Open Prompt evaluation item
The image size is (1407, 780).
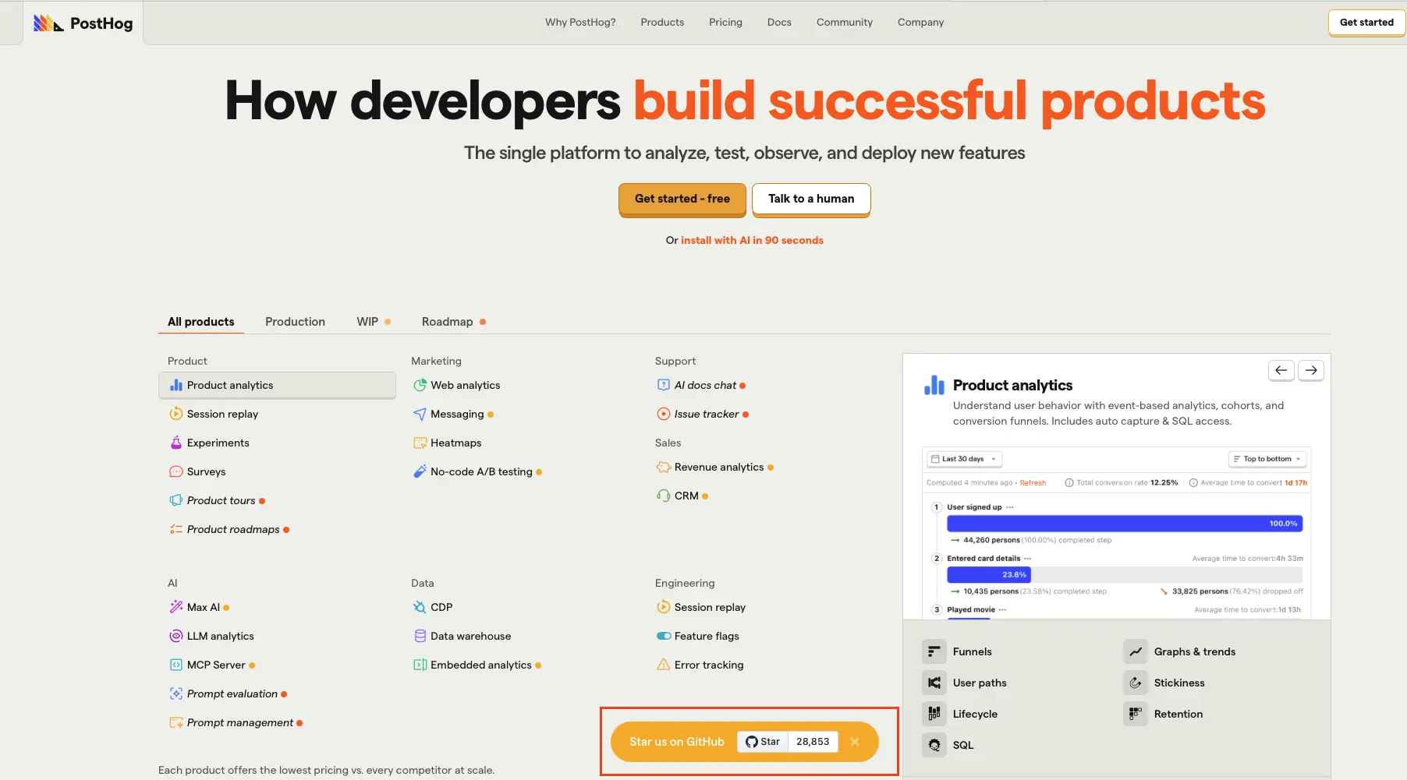coord(228,694)
